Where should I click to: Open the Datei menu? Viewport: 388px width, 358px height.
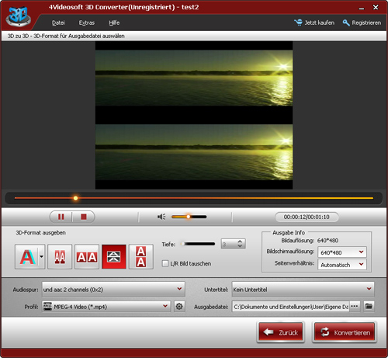(x=58, y=23)
